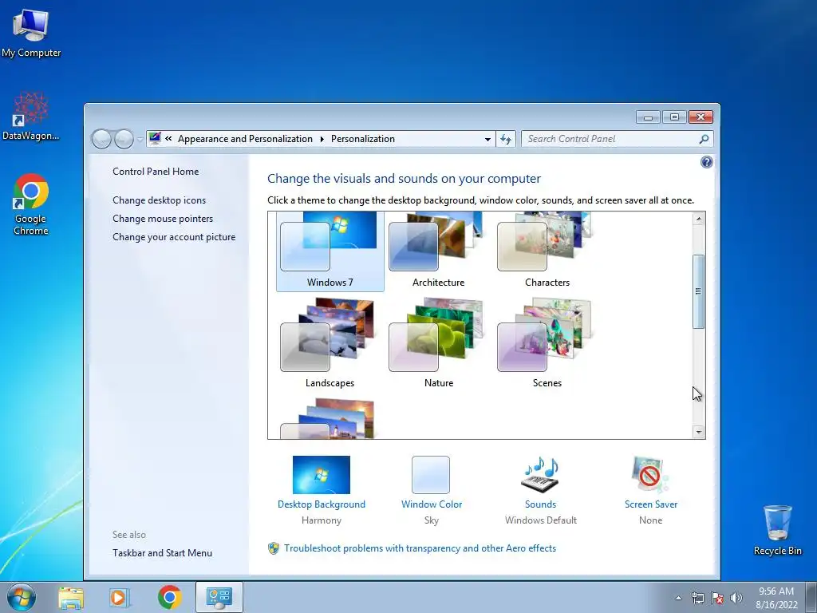Image resolution: width=817 pixels, height=613 pixels.
Task: Click the search magnifier icon
Action: 704,139
